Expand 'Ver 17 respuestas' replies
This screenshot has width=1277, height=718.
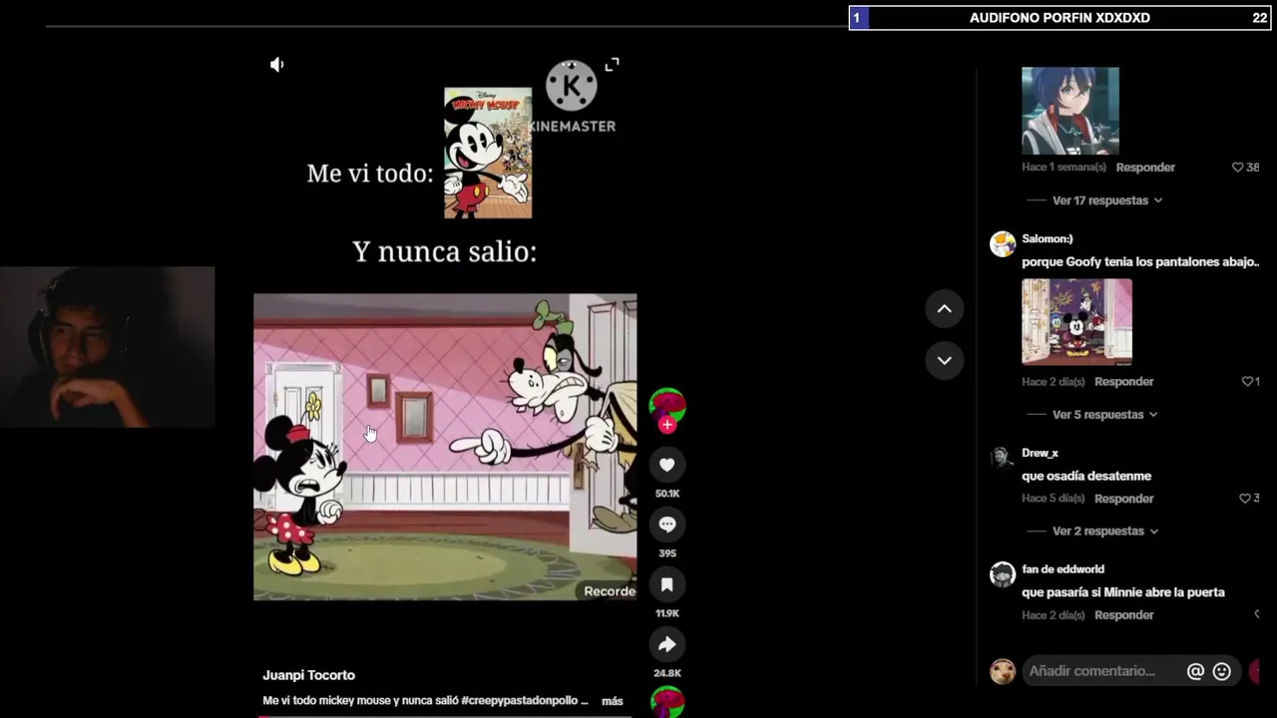[x=1107, y=200]
